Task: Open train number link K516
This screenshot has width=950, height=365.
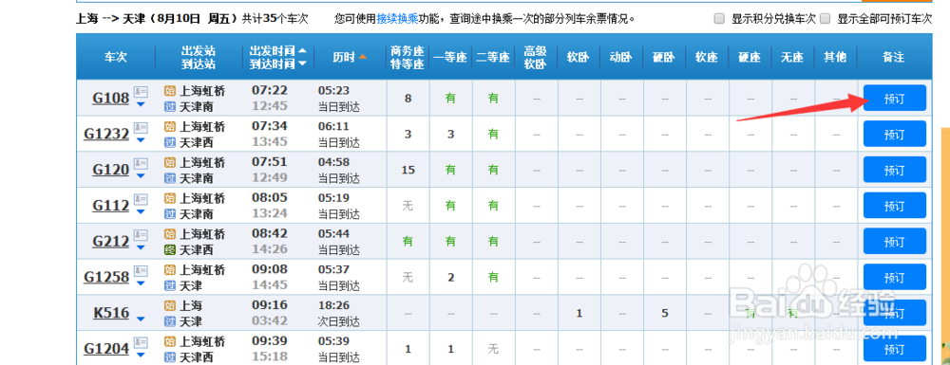Action: (x=111, y=313)
